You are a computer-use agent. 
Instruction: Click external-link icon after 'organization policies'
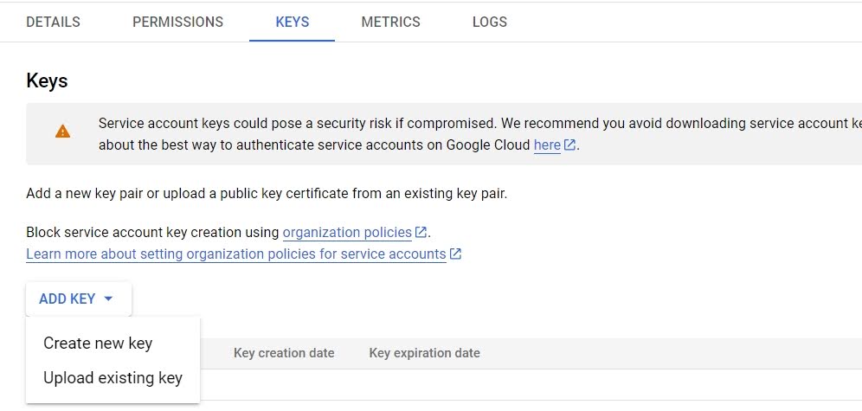point(421,232)
